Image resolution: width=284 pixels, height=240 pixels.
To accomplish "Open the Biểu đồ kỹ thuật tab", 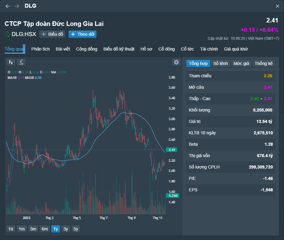I will coord(119,49).
